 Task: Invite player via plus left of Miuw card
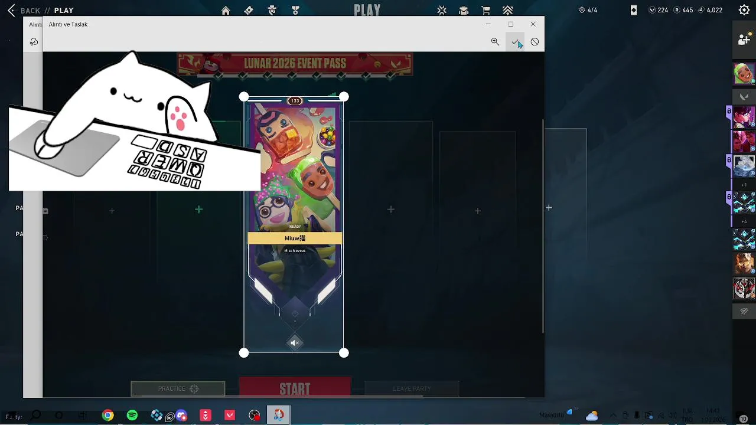tap(198, 210)
